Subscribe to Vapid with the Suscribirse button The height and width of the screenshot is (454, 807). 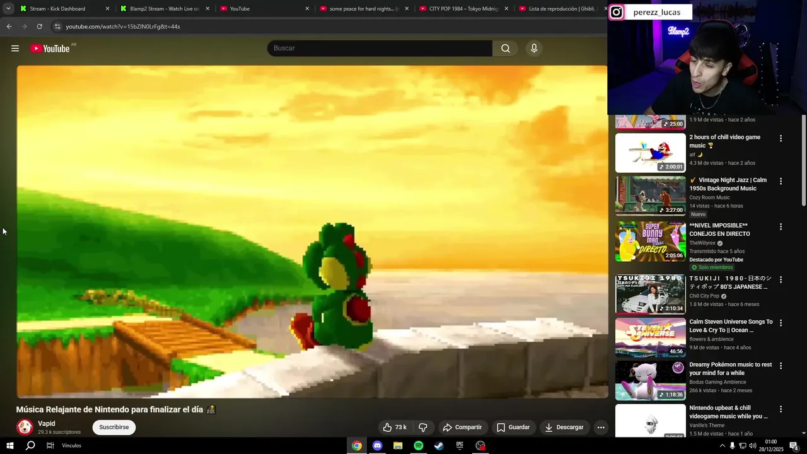point(114,428)
